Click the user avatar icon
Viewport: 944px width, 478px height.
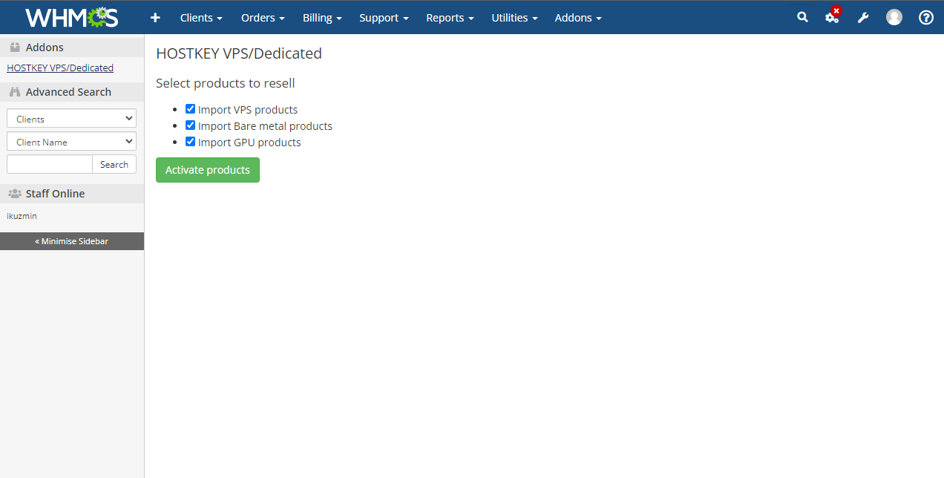pyautogui.click(x=894, y=17)
